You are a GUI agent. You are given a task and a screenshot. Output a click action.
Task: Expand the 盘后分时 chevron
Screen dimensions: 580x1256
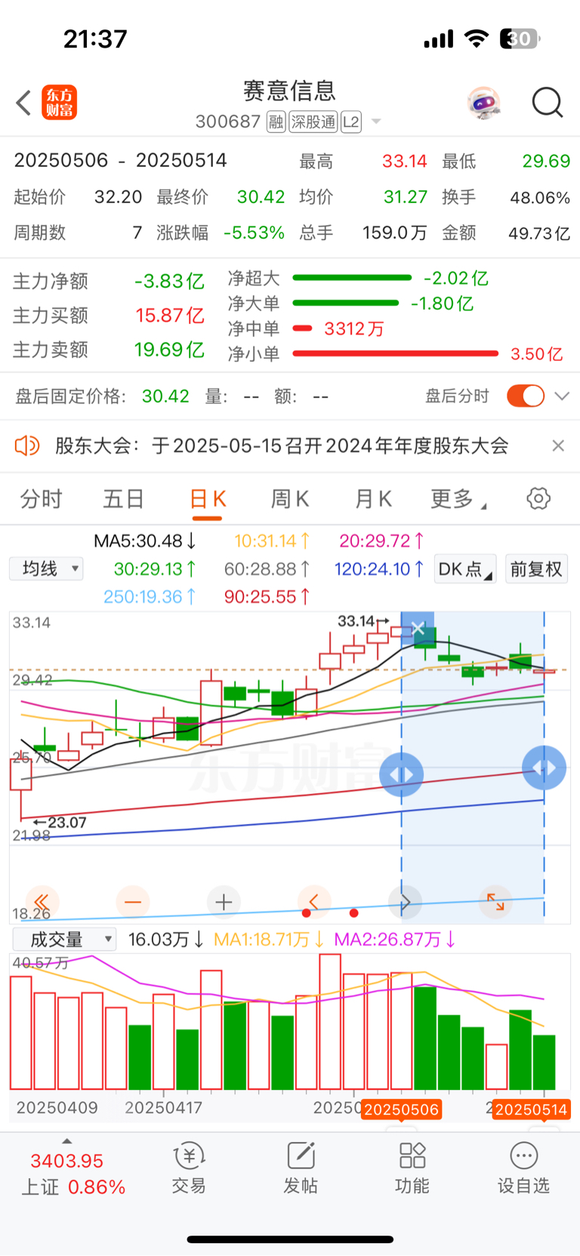point(562,396)
